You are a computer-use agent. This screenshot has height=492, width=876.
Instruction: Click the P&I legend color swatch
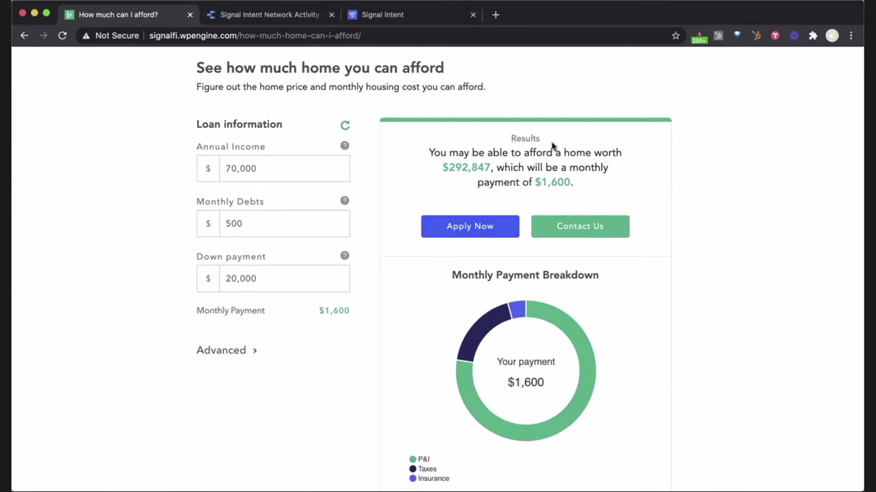pos(413,459)
